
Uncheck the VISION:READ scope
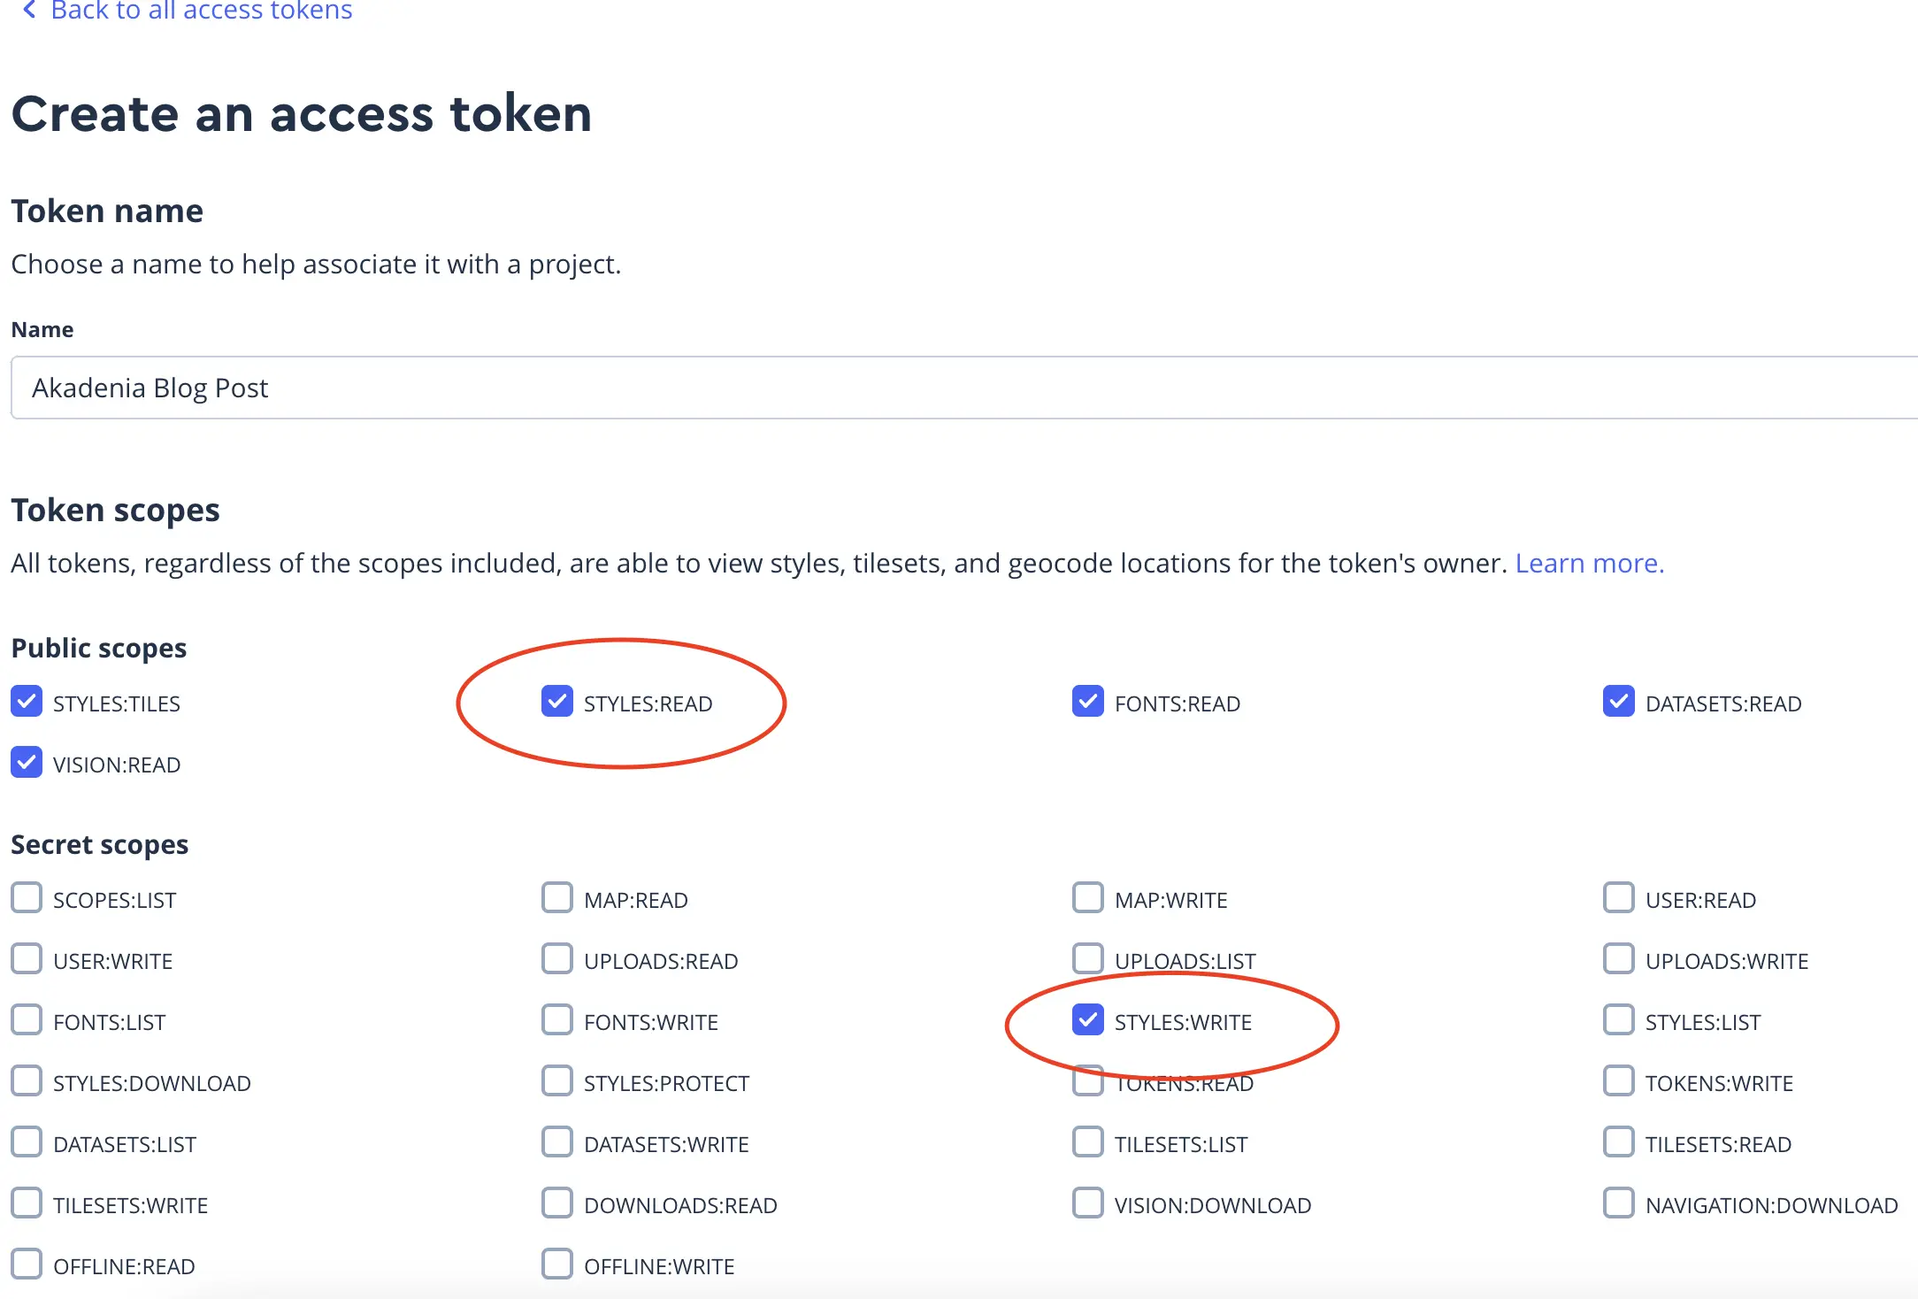(27, 762)
